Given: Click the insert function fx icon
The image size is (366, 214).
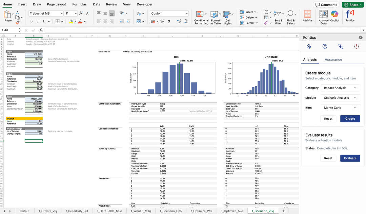Looking at the screenshot, I should pyautogui.click(x=41, y=30).
